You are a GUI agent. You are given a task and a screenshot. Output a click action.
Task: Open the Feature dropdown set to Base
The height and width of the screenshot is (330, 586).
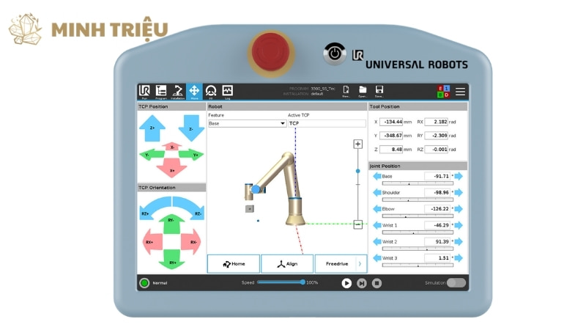(247, 123)
